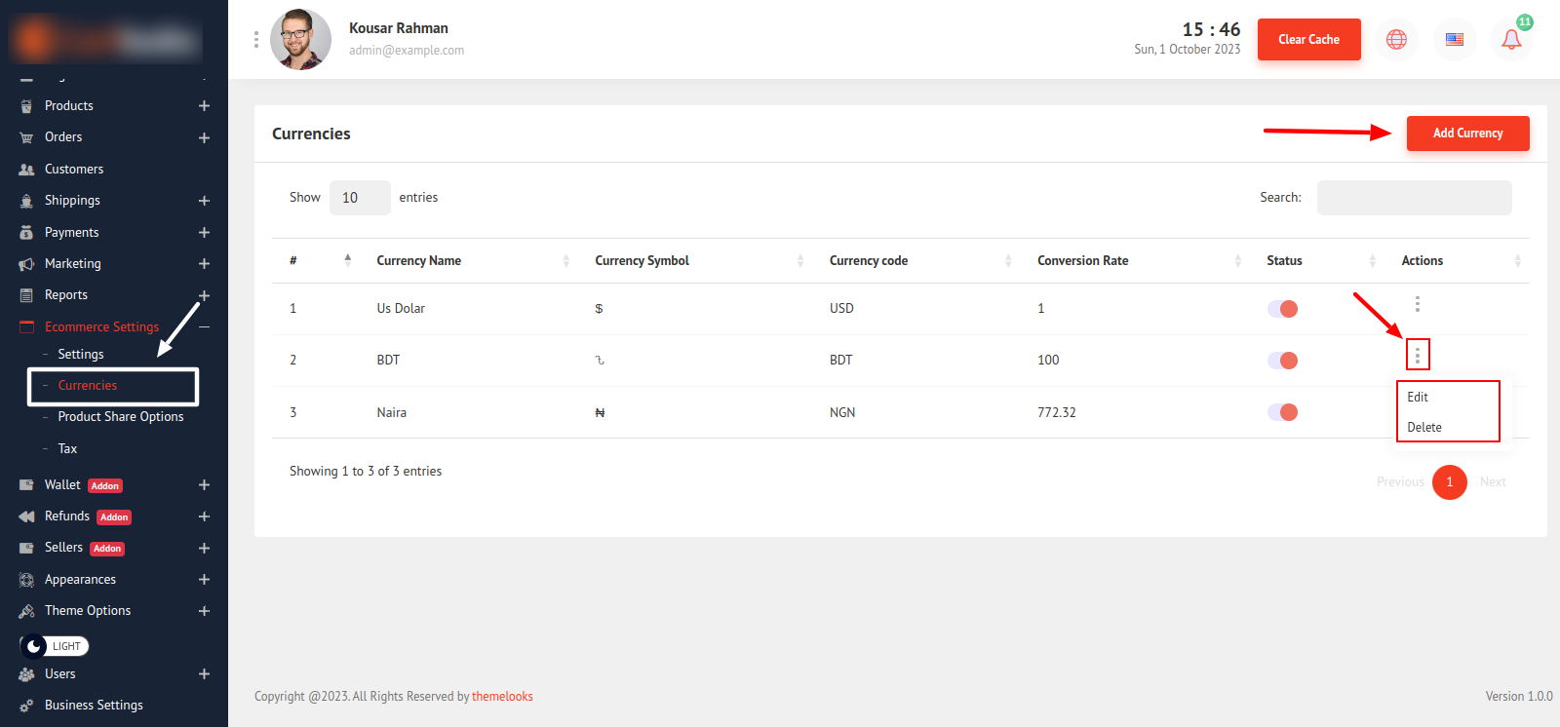The height and width of the screenshot is (727, 1560).
Task: Open the show entries count dropdown
Action: [360, 198]
